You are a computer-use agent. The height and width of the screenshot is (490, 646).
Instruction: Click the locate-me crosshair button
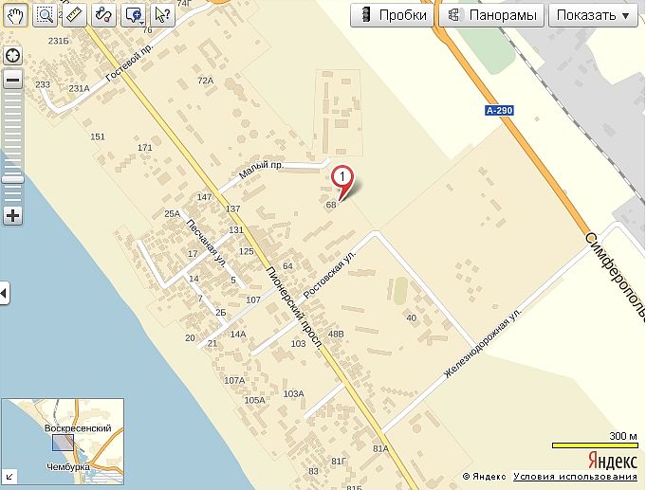tap(12, 56)
